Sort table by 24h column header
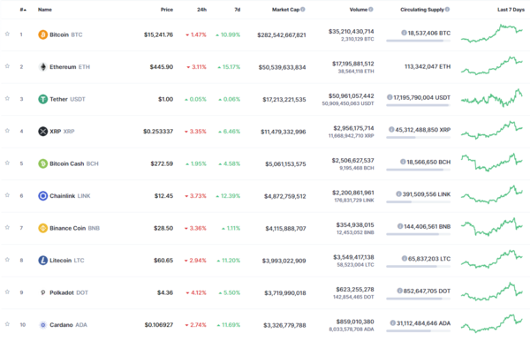Viewport: 530px width, 341px height. pos(201,10)
